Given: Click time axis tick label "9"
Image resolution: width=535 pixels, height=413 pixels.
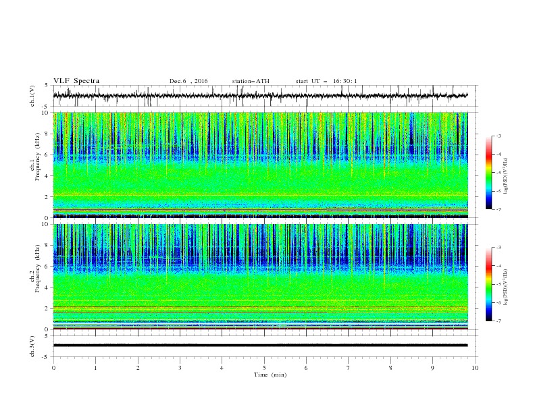Looking at the screenshot, I should [432, 368].
